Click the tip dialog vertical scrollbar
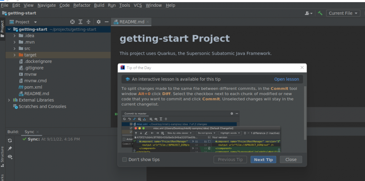Screen dimensions: 365x181 click(x=305, y=113)
